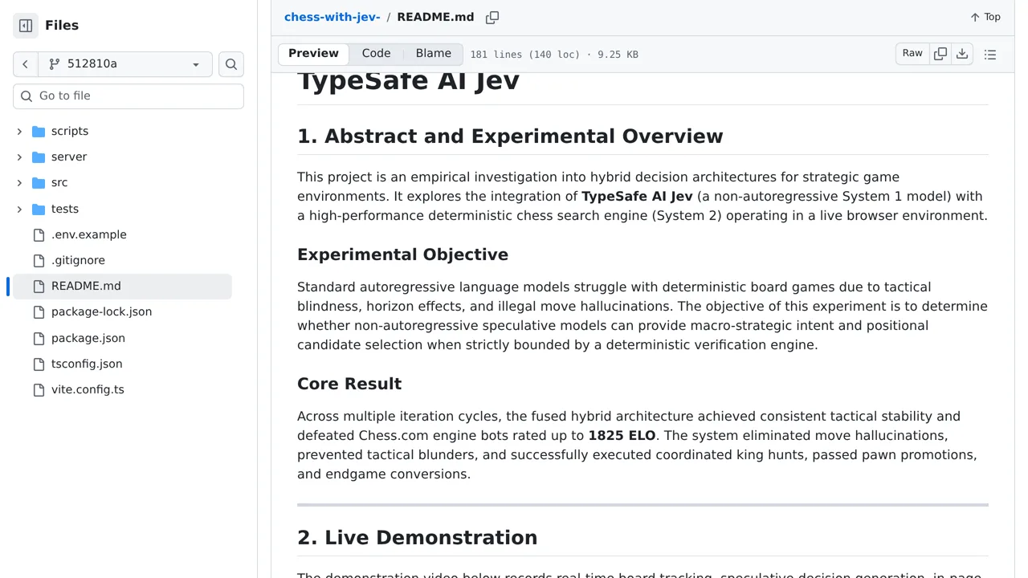Expand the server folder chevron
The width and height of the screenshot is (1028, 578).
click(19, 157)
